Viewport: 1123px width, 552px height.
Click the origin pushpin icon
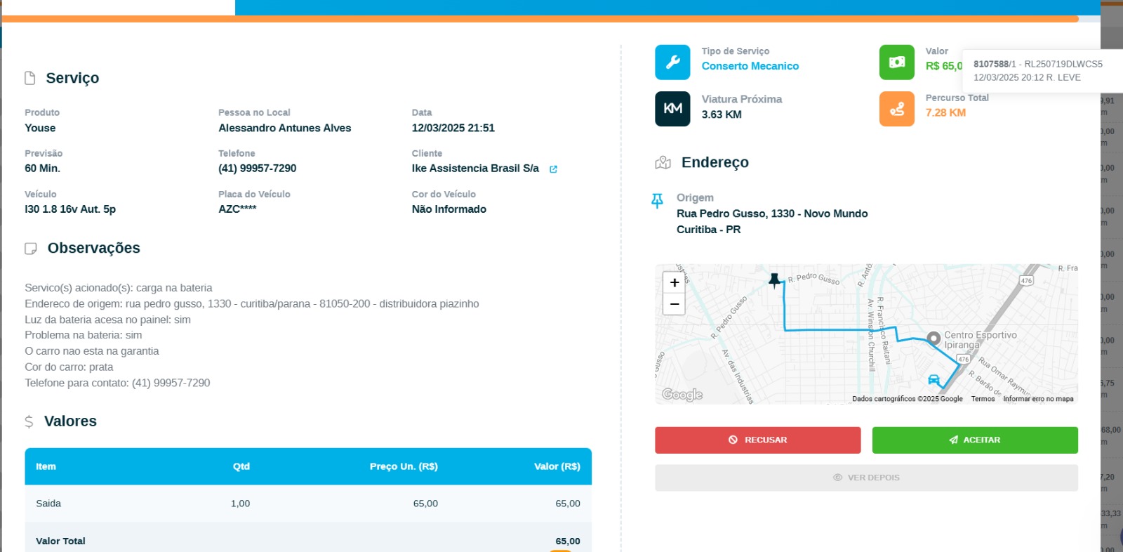657,201
